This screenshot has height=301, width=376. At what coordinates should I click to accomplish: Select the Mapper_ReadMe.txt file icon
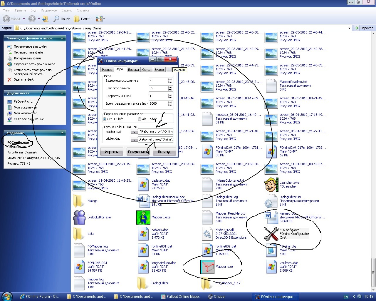point(207,217)
